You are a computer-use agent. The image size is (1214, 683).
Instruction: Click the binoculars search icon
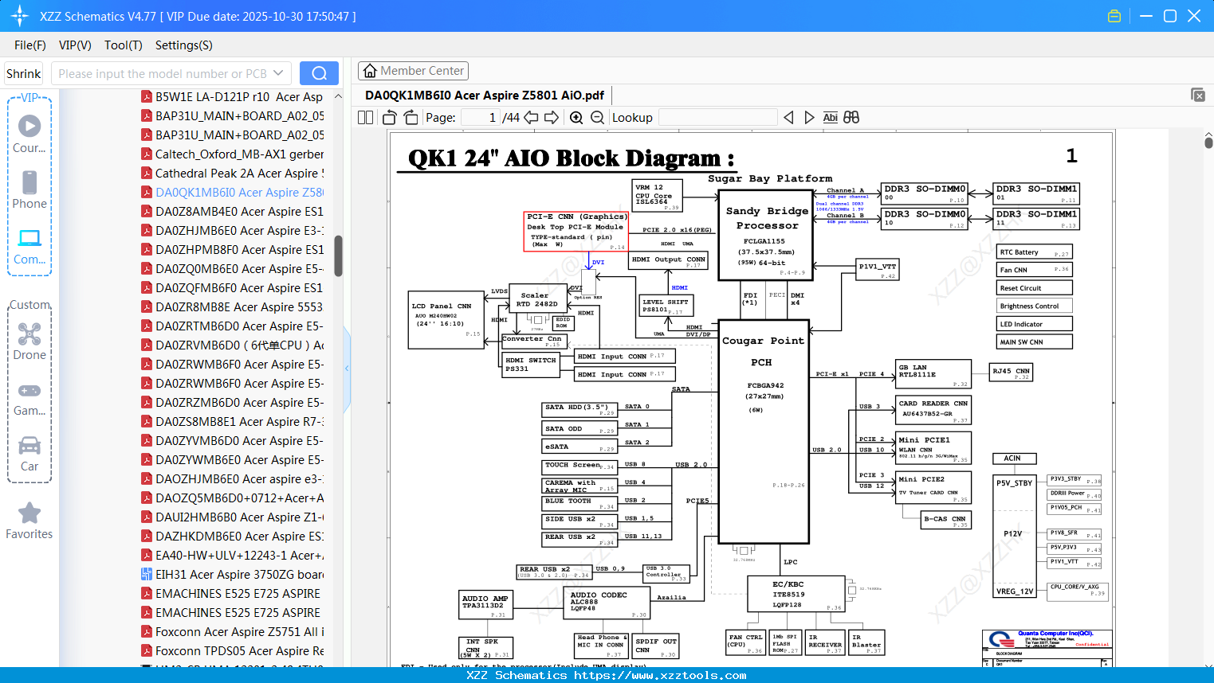pyautogui.click(x=851, y=118)
